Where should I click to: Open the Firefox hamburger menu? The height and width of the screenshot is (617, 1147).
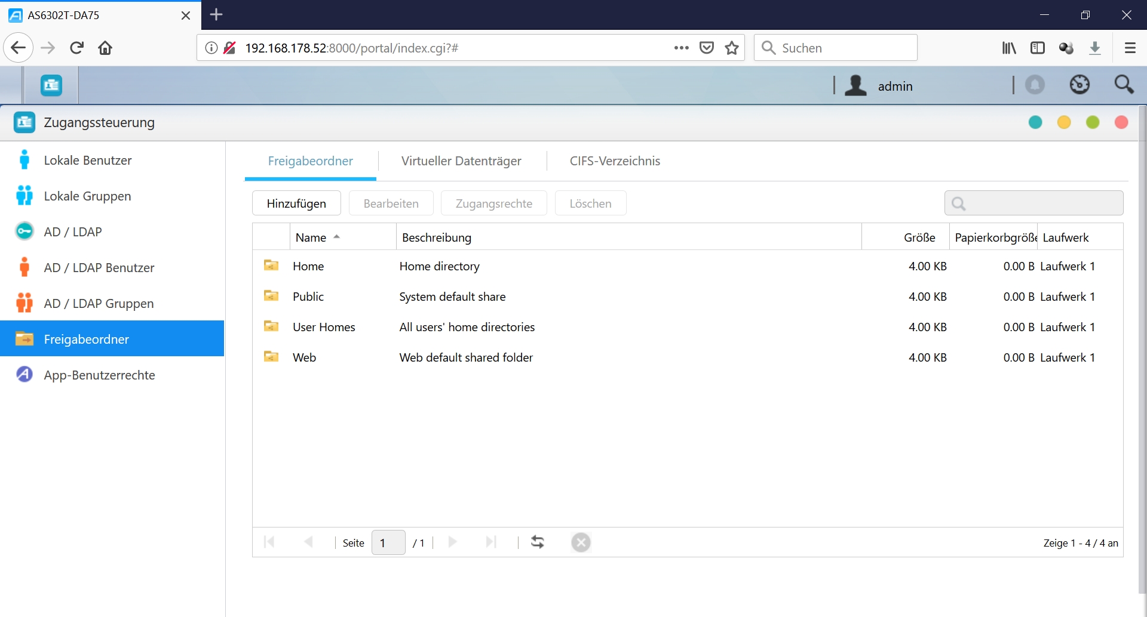tap(1130, 48)
